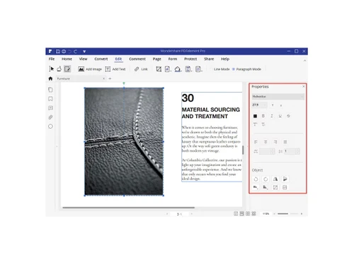This screenshot has width=354, height=265.
Task: Open Search panel in sidebar
Action: (50, 126)
